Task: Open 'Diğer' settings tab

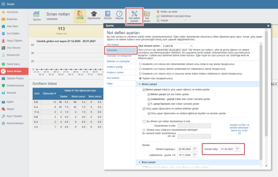Action: [110, 84]
